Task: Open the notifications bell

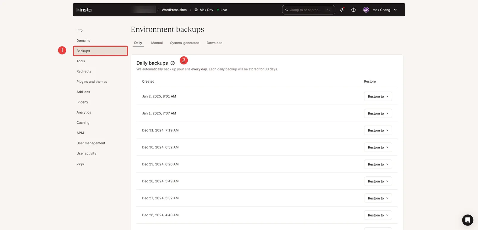Action: pyautogui.click(x=342, y=10)
